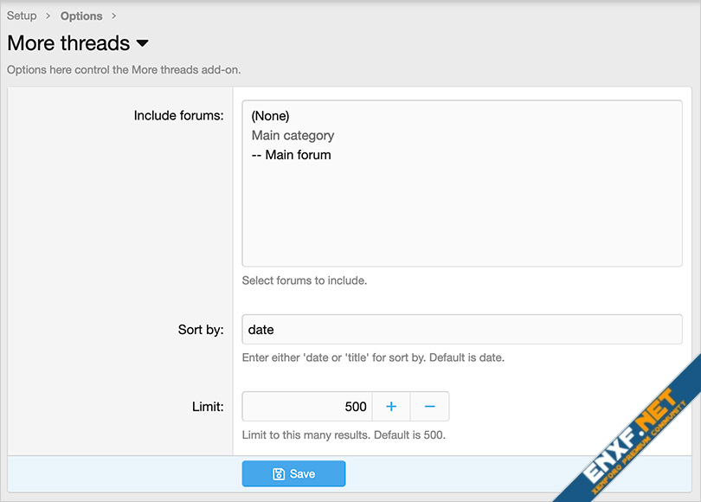The image size is (701, 502).
Task: Decrease Limit with the minus button
Action: coord(430,407)
